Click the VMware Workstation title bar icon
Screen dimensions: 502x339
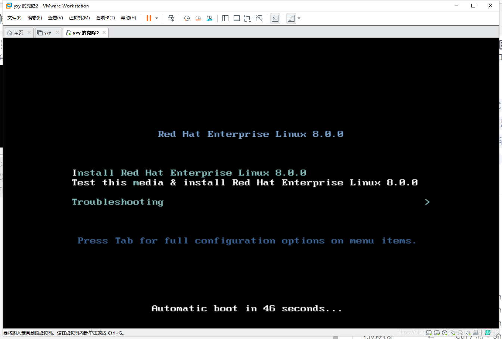pos(9,6)
